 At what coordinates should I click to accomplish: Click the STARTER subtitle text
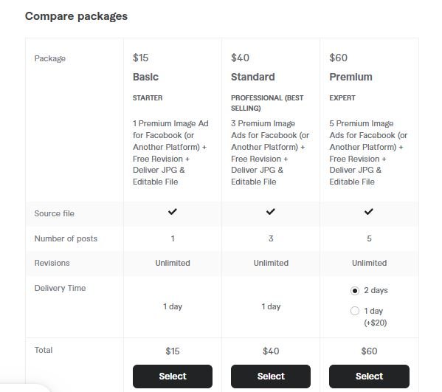(148, 98)
